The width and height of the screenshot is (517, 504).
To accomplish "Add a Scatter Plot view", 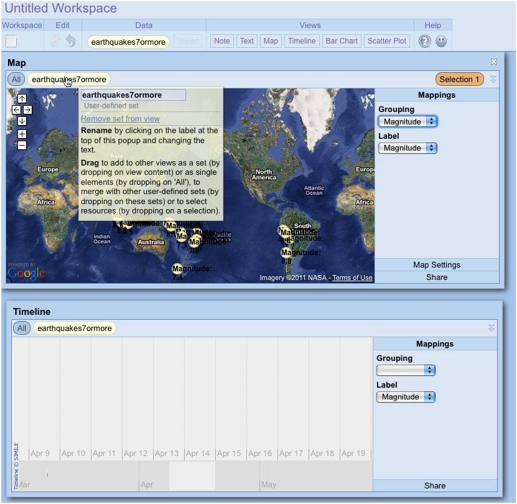I will [387, 41].
